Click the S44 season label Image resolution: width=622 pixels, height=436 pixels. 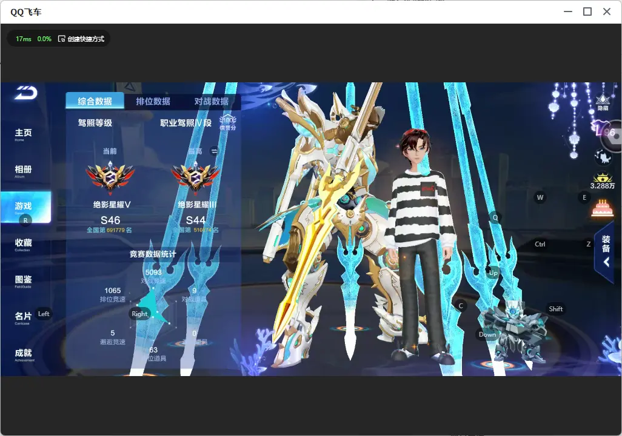click(x=196, y=220)
